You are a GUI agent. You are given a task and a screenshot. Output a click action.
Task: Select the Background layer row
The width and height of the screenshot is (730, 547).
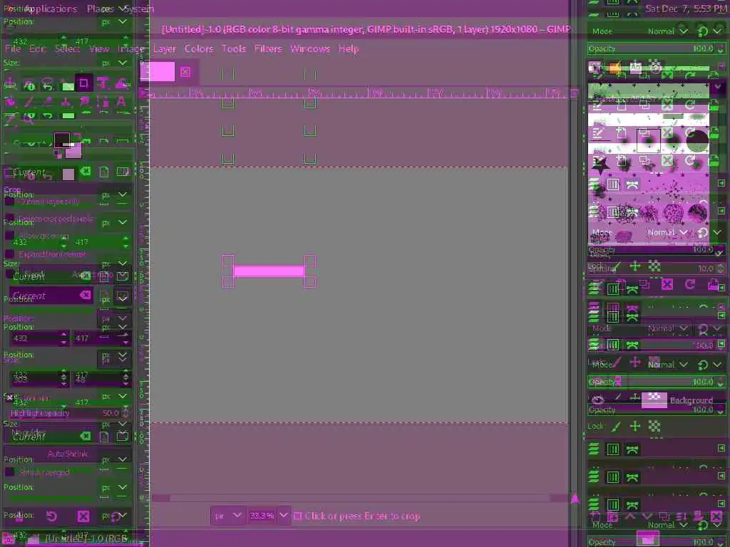[657, 400]
